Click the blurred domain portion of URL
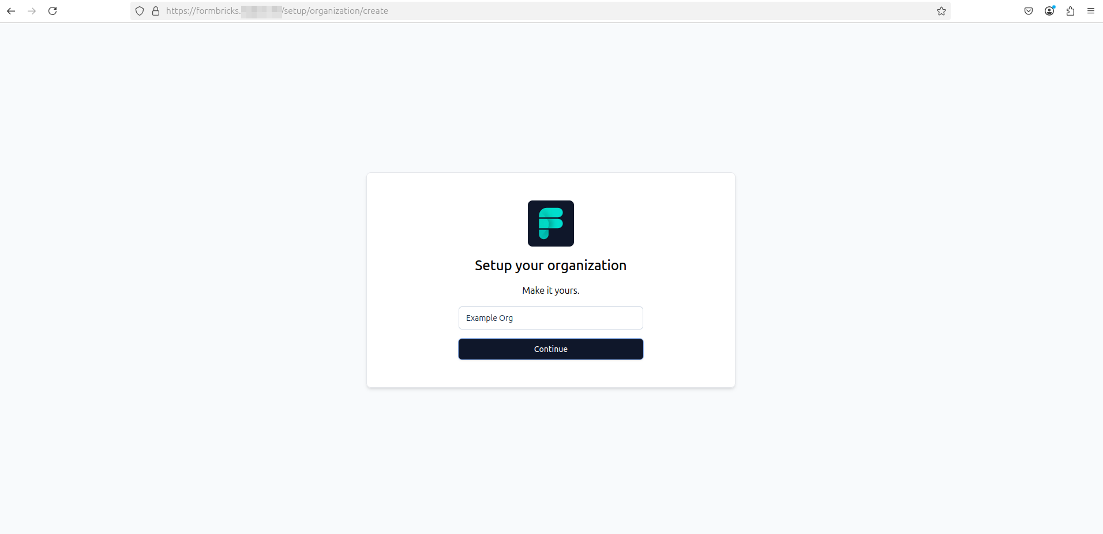 (261, 11)
